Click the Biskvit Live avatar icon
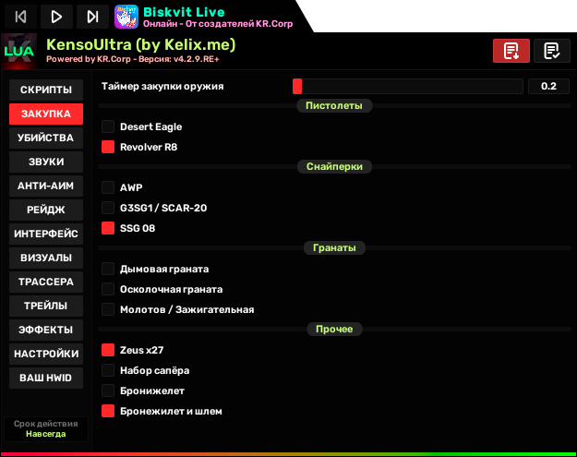Viewport: 577px width, 457px height. coord(126,16)
